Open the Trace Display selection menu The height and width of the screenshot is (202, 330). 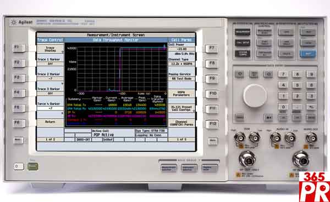(50, 49)
